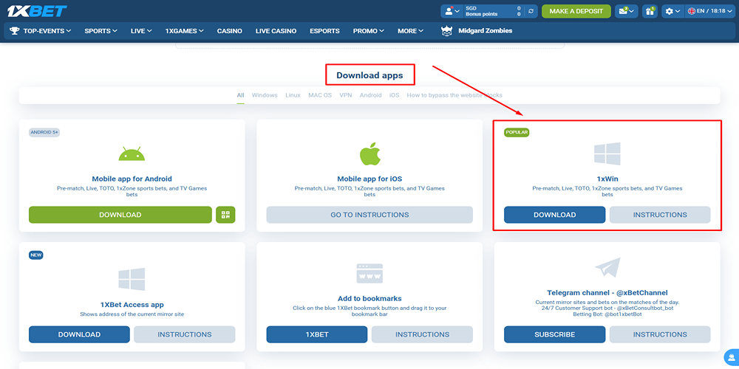The height and width of the screenshot is (369, 739).
Task: Download the 1xWin application
Action: pyautogui.click(x=554, y=215)
